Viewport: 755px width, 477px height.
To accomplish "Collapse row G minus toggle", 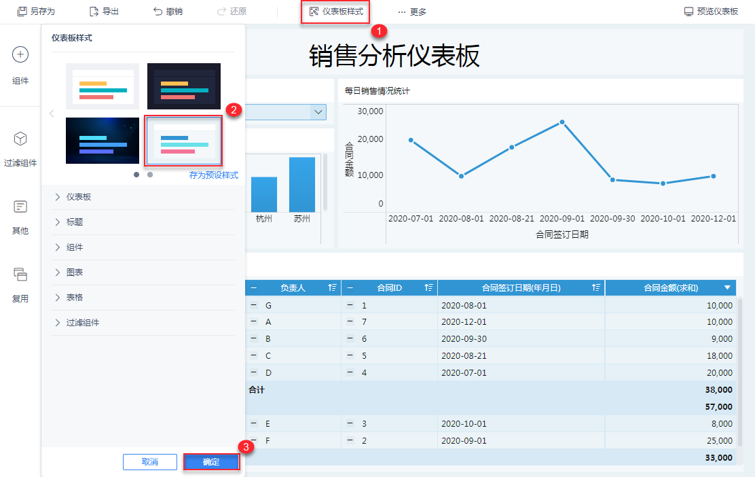I will point(254,304).
